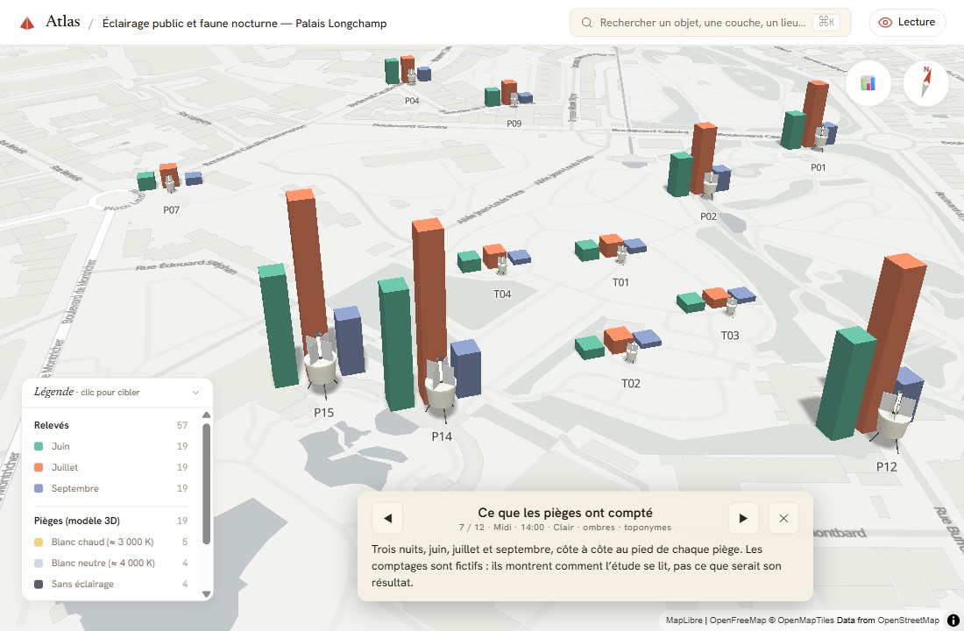Click the orange Juillet color swatch
This screenshot has height=631, width=964.
[x=39, y=467]
